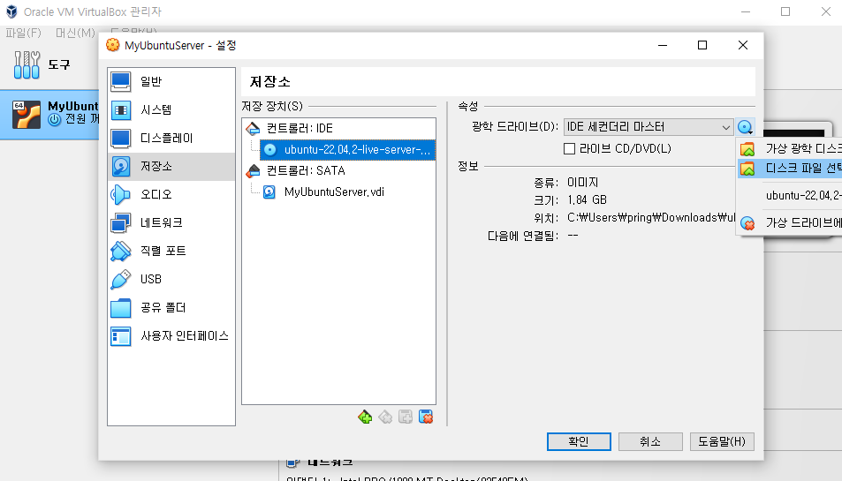Open the 공유 폴더 settings category
Image resolution: width=842 pixels, height=481 pixels.
tap(171, 308)
